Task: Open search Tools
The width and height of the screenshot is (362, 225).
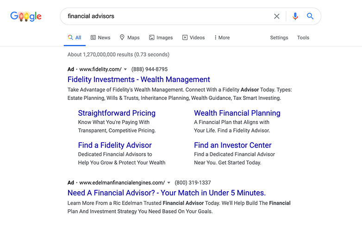Action: tap(303, 37)
